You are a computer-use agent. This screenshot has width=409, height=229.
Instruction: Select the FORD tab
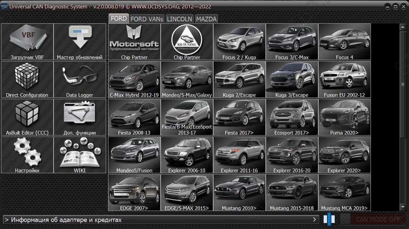[119, 19]
